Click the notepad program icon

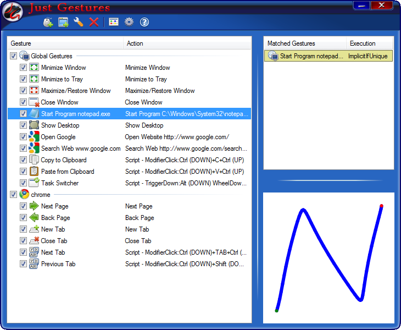click(x=34, y=114)
